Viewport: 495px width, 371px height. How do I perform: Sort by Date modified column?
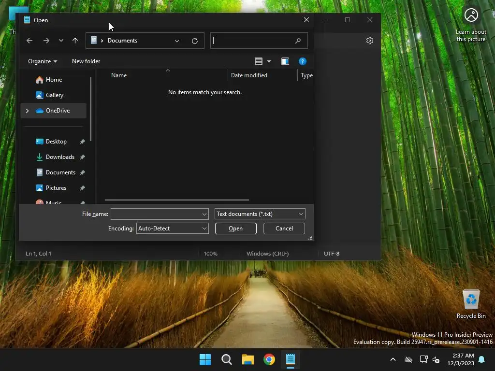click(x=249, y=75)
